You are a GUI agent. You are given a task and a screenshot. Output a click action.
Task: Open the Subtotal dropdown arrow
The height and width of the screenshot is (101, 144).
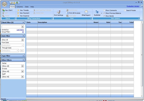[101, 13]
